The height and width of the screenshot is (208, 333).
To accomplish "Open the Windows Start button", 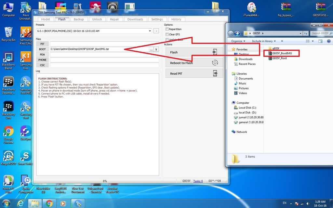I will click(x=6, y=203).
